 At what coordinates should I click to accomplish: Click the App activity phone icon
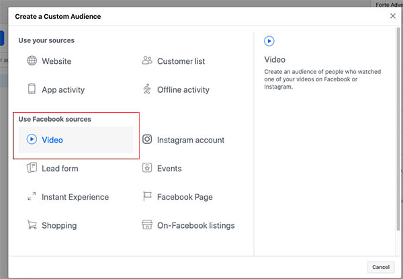click(x=32, y=89)
